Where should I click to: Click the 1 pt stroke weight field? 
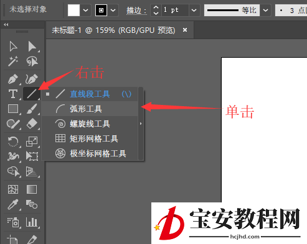pyautogui.click(x=175, y=10)
